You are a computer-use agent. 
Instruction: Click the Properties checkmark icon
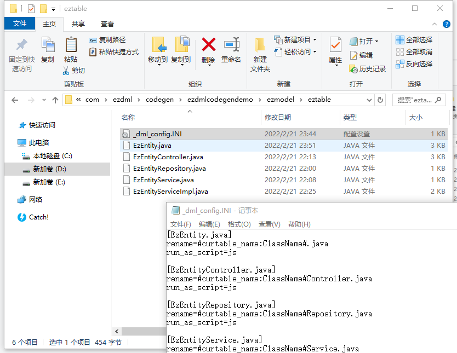tap(335, 45)
